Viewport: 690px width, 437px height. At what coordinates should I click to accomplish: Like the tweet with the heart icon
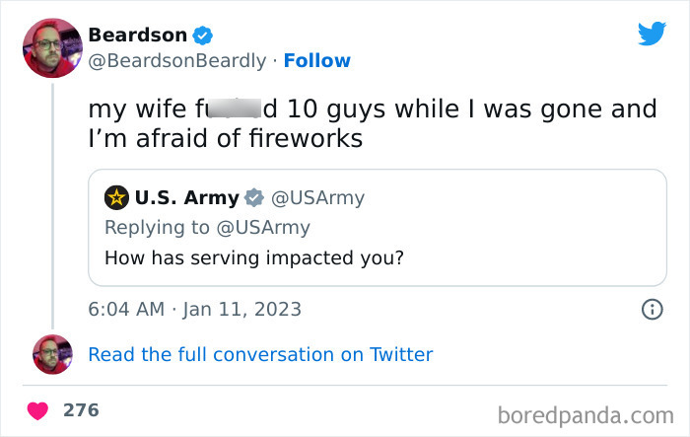coord(37,409)
